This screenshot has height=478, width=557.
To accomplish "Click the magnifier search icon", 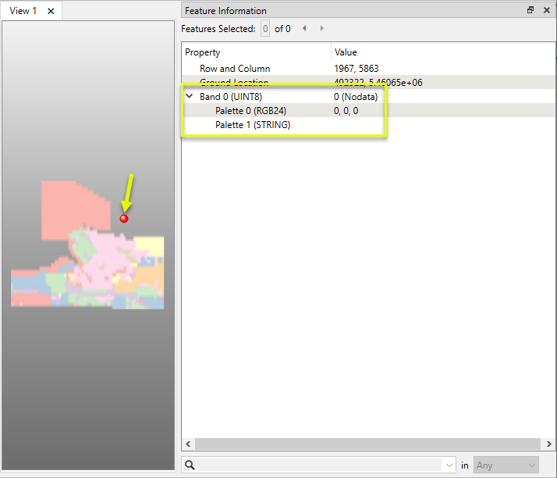I will 190,466.
